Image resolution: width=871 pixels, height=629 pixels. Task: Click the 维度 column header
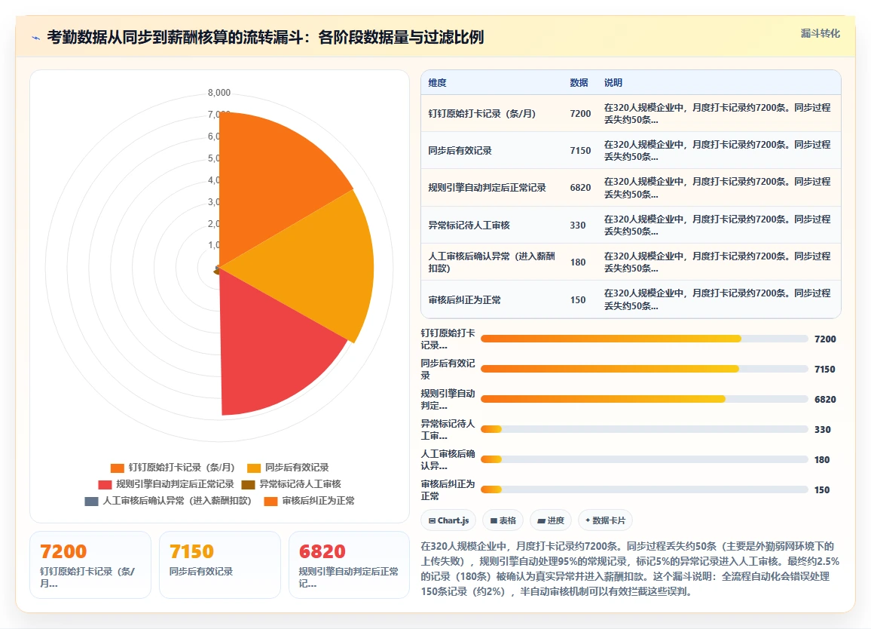437,83
